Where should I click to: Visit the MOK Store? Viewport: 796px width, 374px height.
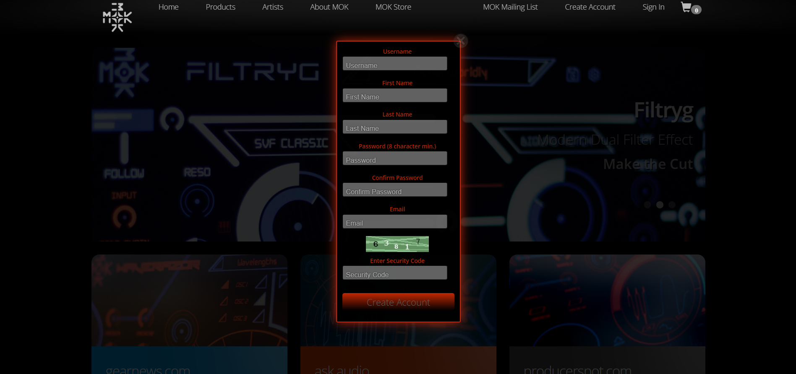pyautogui.click(x=393, y=7)
